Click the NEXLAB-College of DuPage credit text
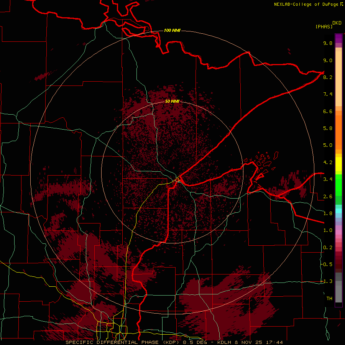The image size is (345, 345). click(306, 4)
